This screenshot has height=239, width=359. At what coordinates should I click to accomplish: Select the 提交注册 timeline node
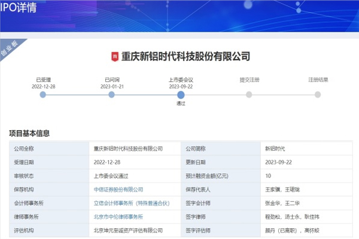(249, 94)
